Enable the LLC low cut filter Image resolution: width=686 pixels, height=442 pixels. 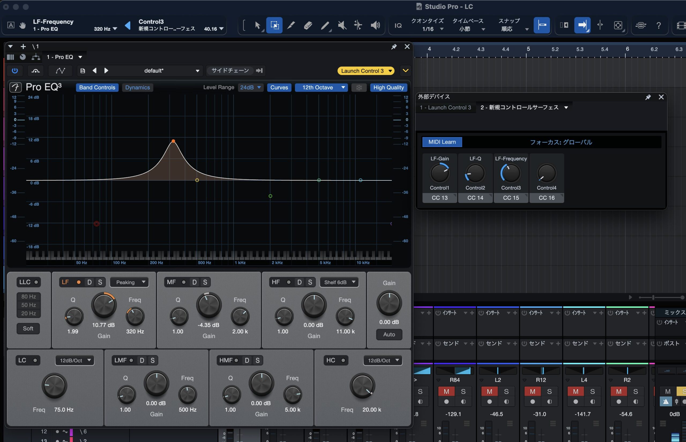(x=36, y=282)
